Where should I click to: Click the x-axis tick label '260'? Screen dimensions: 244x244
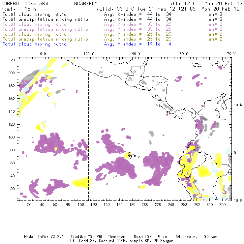[184, 205]
